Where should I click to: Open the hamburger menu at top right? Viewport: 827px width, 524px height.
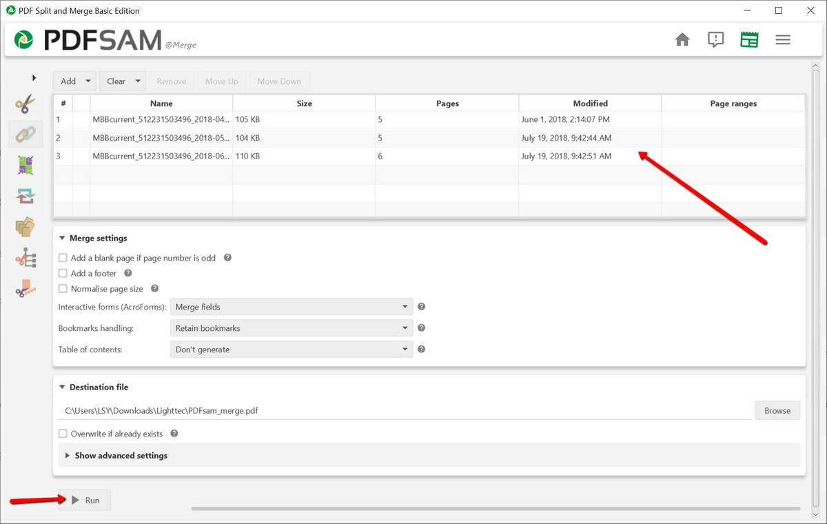point(782,40)
